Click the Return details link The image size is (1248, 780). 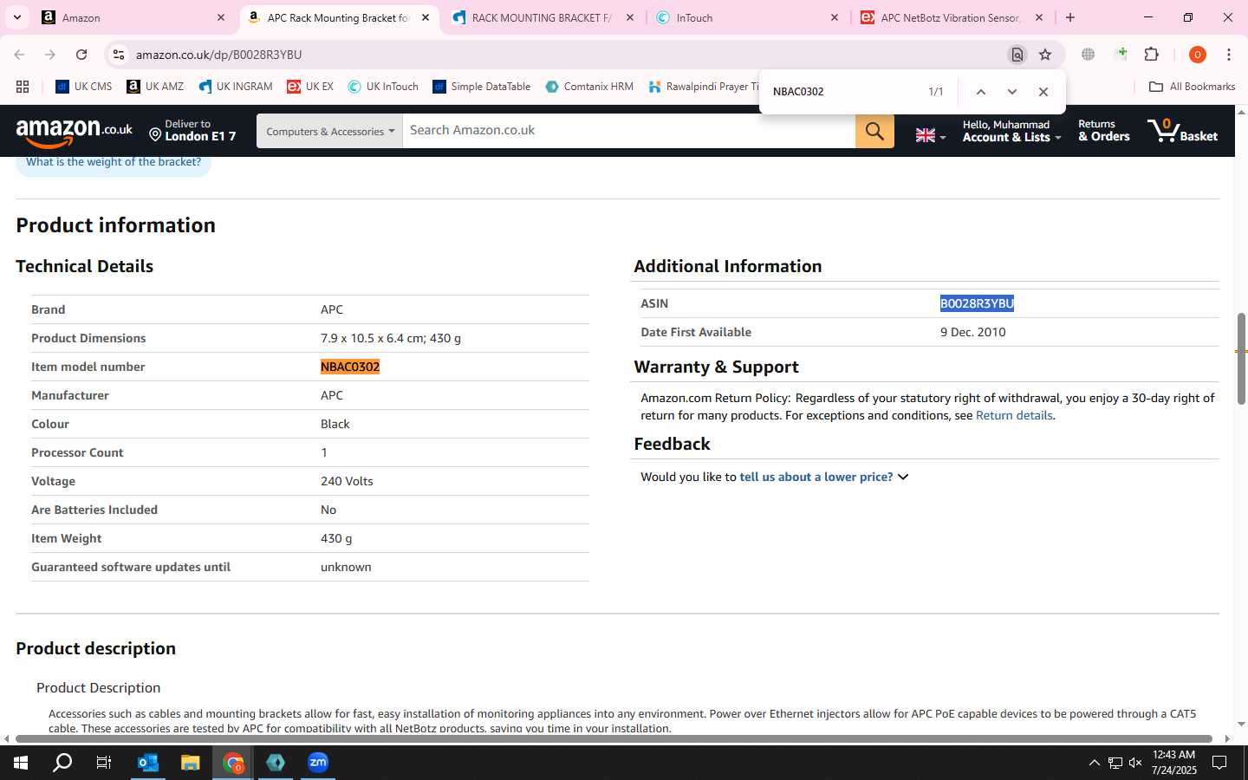[1014, 415]
